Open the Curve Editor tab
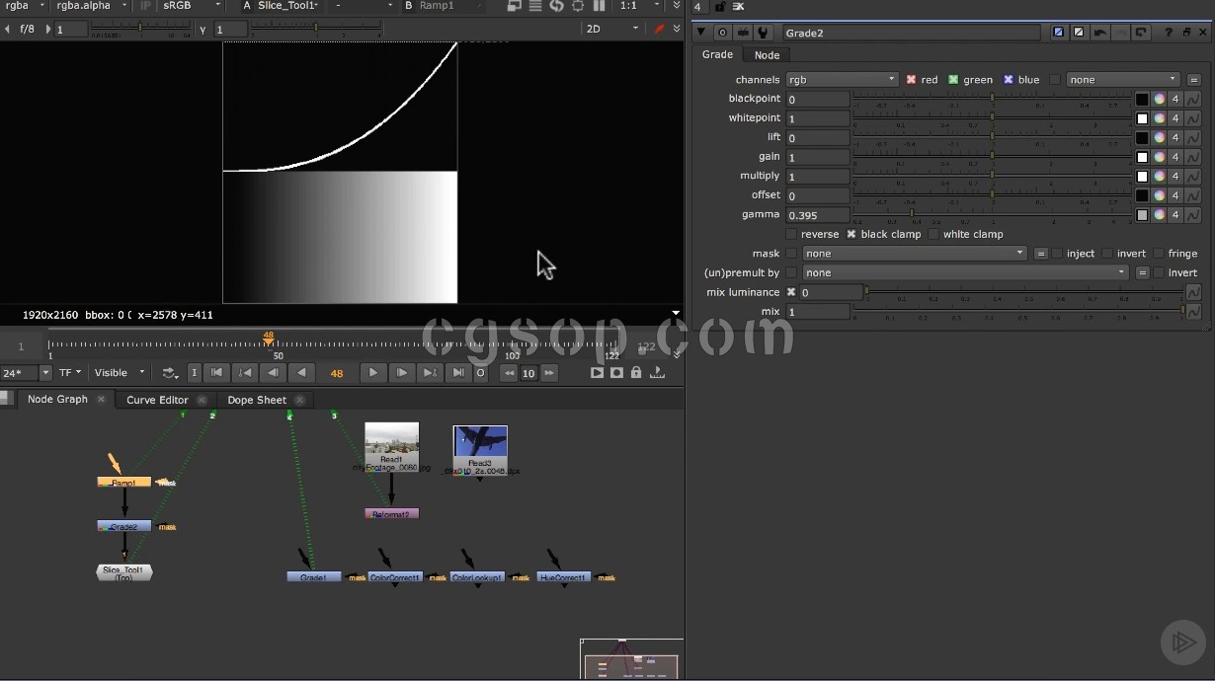The height and width of the screenshot is (681, 1215). point(157,400)
